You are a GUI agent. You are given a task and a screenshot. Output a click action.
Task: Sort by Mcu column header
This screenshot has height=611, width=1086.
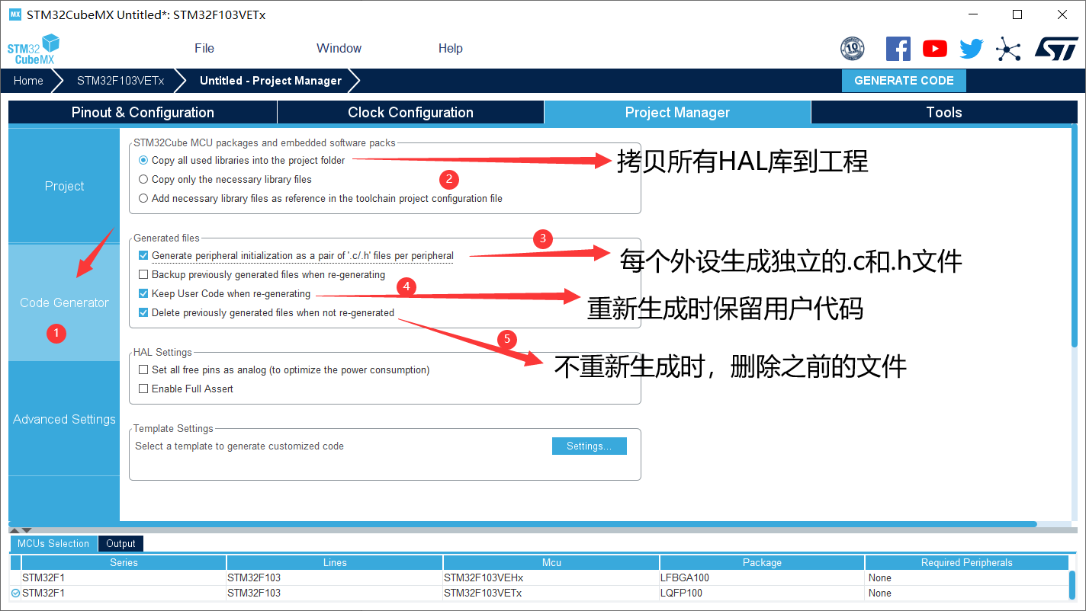click(x=551, y=562)
